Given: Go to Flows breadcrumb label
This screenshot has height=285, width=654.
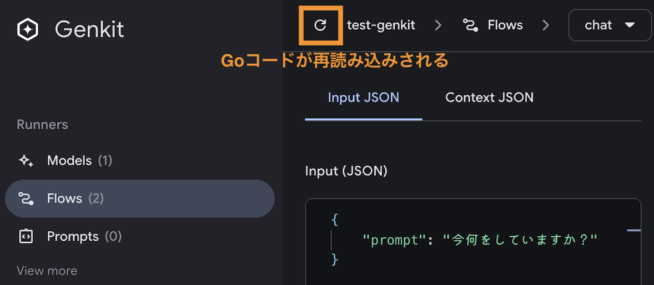Looking at the screenshot, I should point(505,26).
